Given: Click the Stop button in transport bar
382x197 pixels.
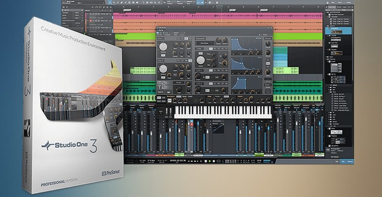Looking at the screenshot, I should pyautogui.click(x=206, y=161).
